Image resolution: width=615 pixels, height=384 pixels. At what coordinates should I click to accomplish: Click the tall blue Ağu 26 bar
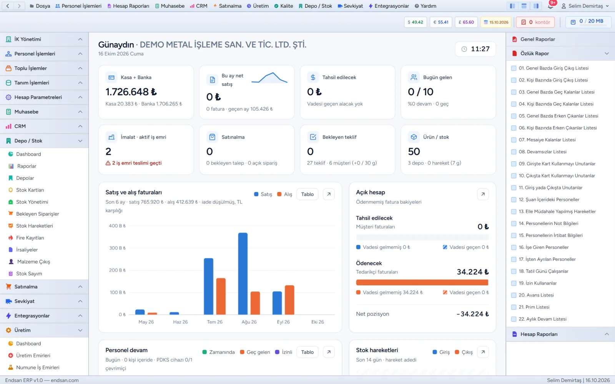click(243, 274)
